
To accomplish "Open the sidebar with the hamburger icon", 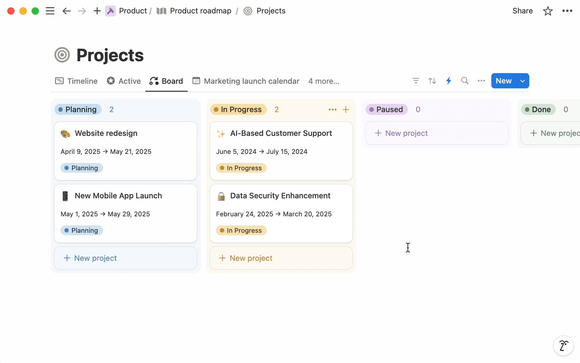I will [x=50, y=11].
